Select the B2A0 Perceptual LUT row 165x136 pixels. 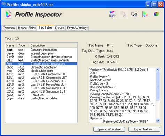point(41,85)
